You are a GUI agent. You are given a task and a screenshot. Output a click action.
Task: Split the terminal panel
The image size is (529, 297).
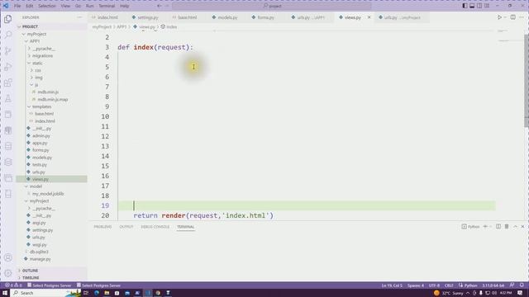point(498,227)
